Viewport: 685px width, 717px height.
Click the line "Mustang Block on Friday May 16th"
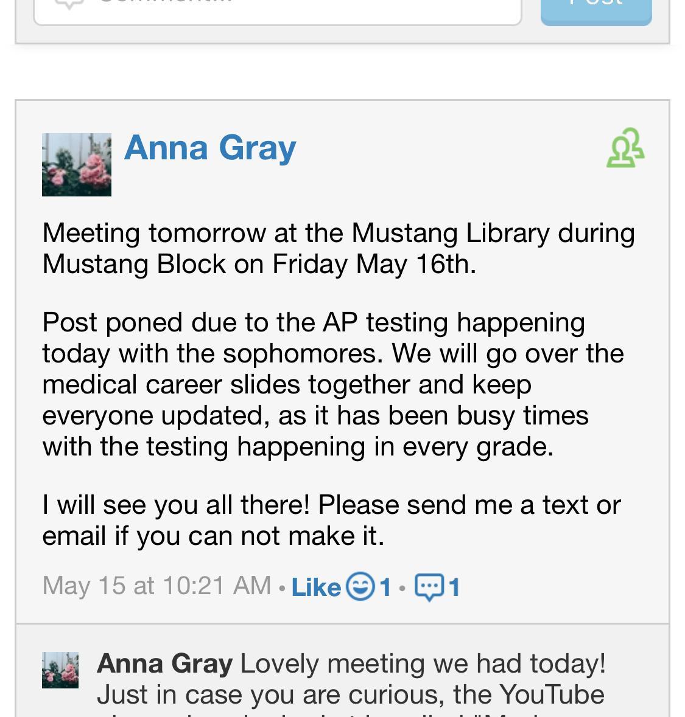[x=259, y=265]
